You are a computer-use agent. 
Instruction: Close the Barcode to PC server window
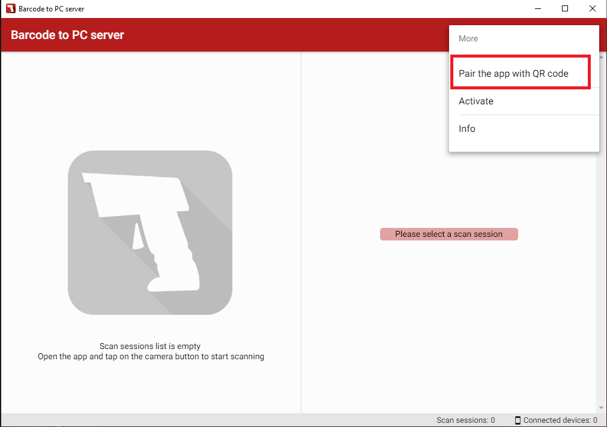click(x=592, y=8)
